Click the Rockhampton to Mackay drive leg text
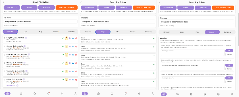The height and width of the screenshot is (97, 239). (x=103, y=57)
